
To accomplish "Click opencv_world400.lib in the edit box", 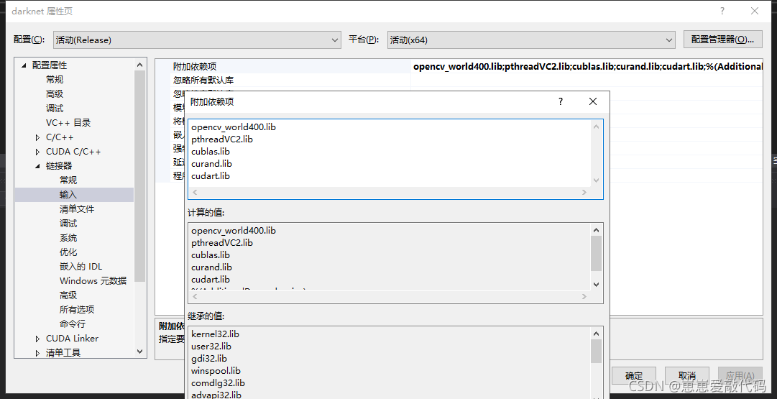I will pyautogui.click(x=234, y=127).
